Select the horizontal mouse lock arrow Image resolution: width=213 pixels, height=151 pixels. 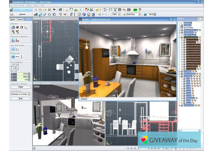pos(17,57)
